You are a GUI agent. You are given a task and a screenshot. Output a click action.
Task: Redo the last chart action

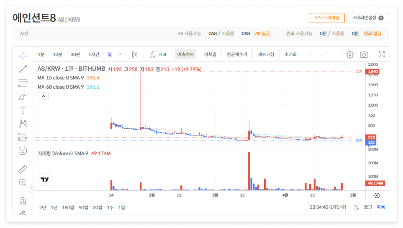point(325,54)
